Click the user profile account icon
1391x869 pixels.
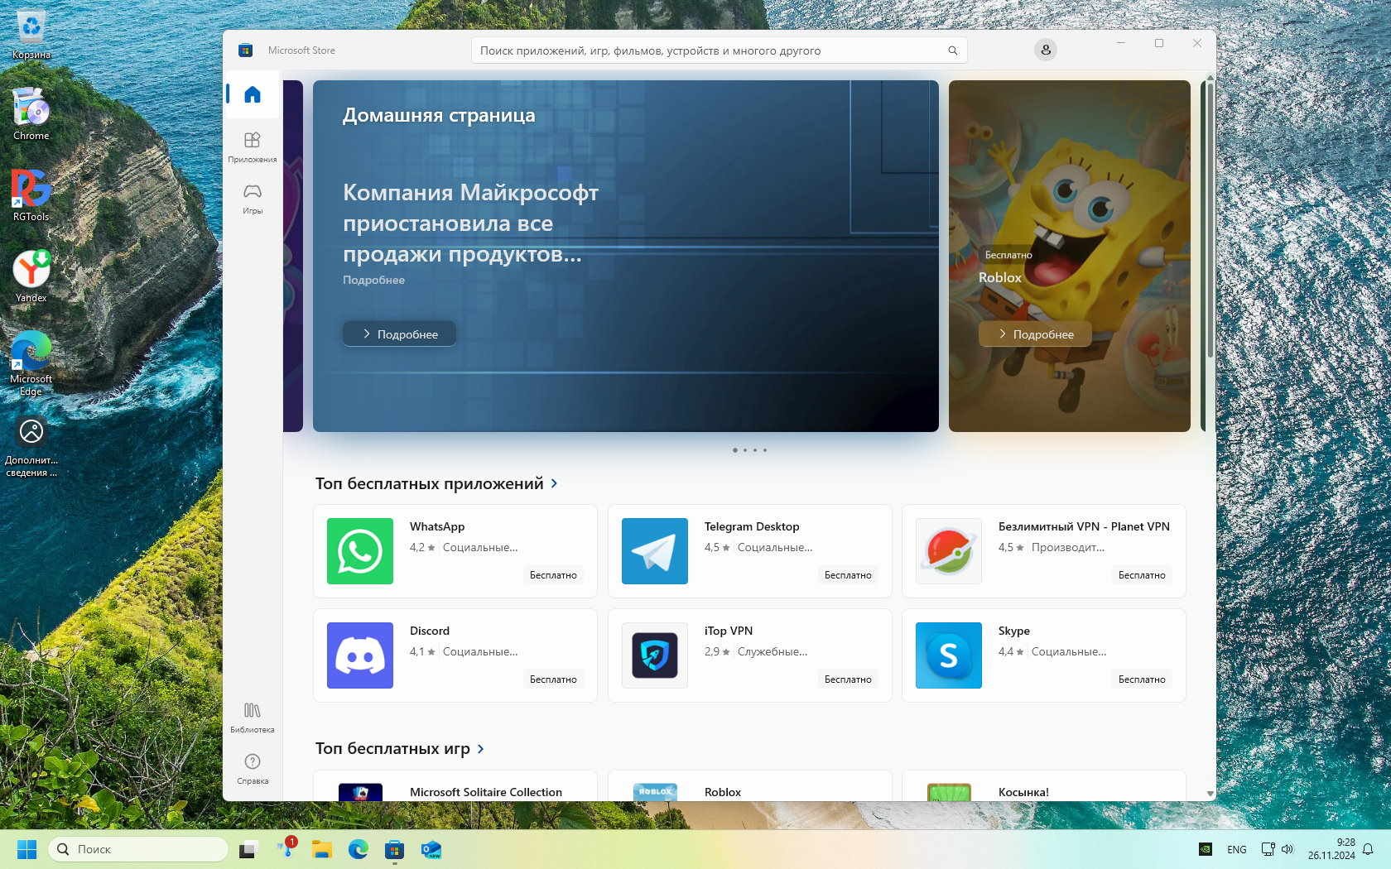(1046, 50)
